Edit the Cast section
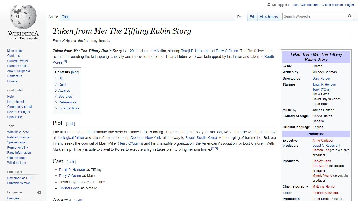 tap(71, 162)
